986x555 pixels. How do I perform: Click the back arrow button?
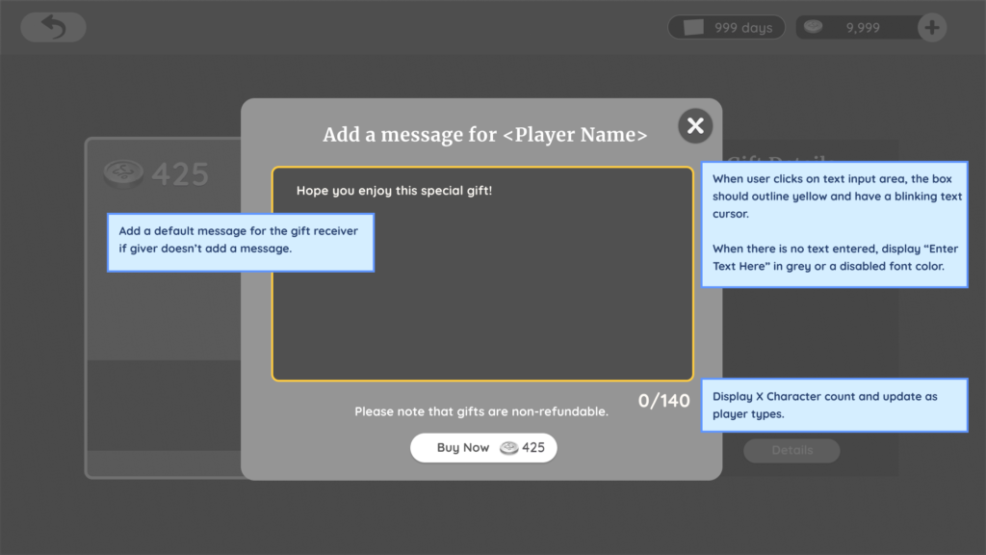[x=53, y=27]
